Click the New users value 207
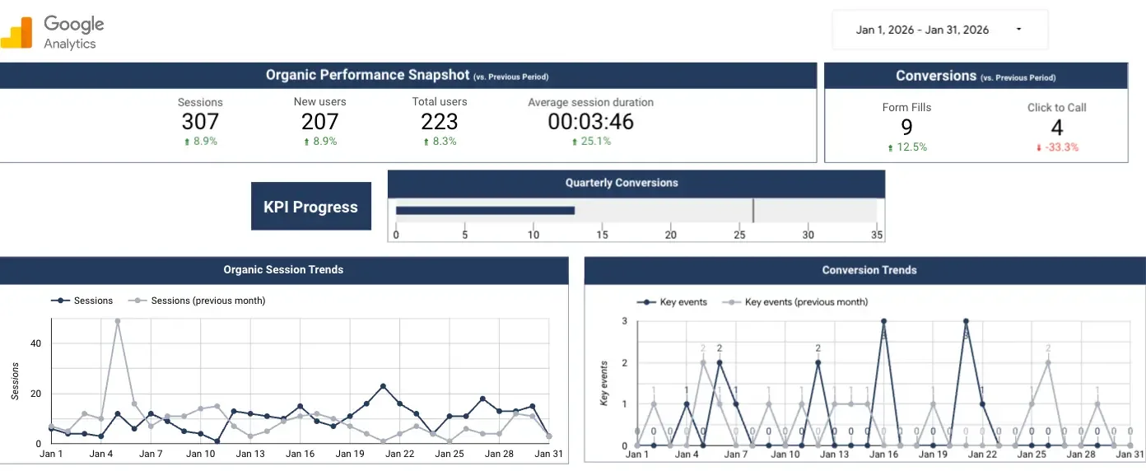Viewport: 1146px width, 471px height. 319,122
